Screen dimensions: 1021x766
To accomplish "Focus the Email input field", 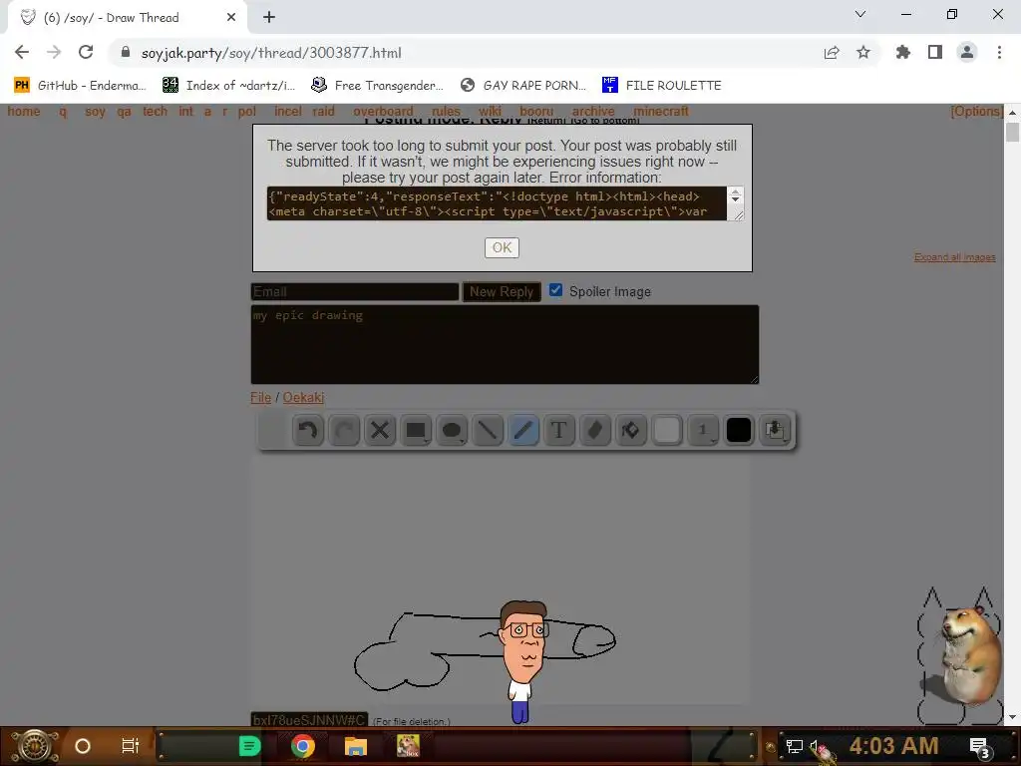I will coord(355,292).
